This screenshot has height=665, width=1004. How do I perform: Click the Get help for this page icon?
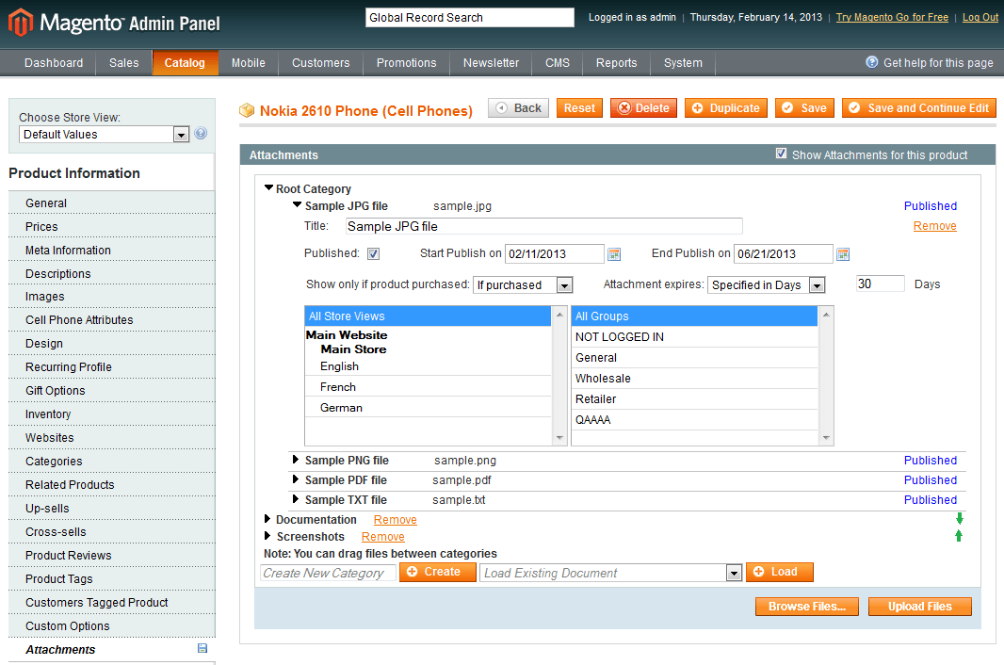[x=871, y=62]
